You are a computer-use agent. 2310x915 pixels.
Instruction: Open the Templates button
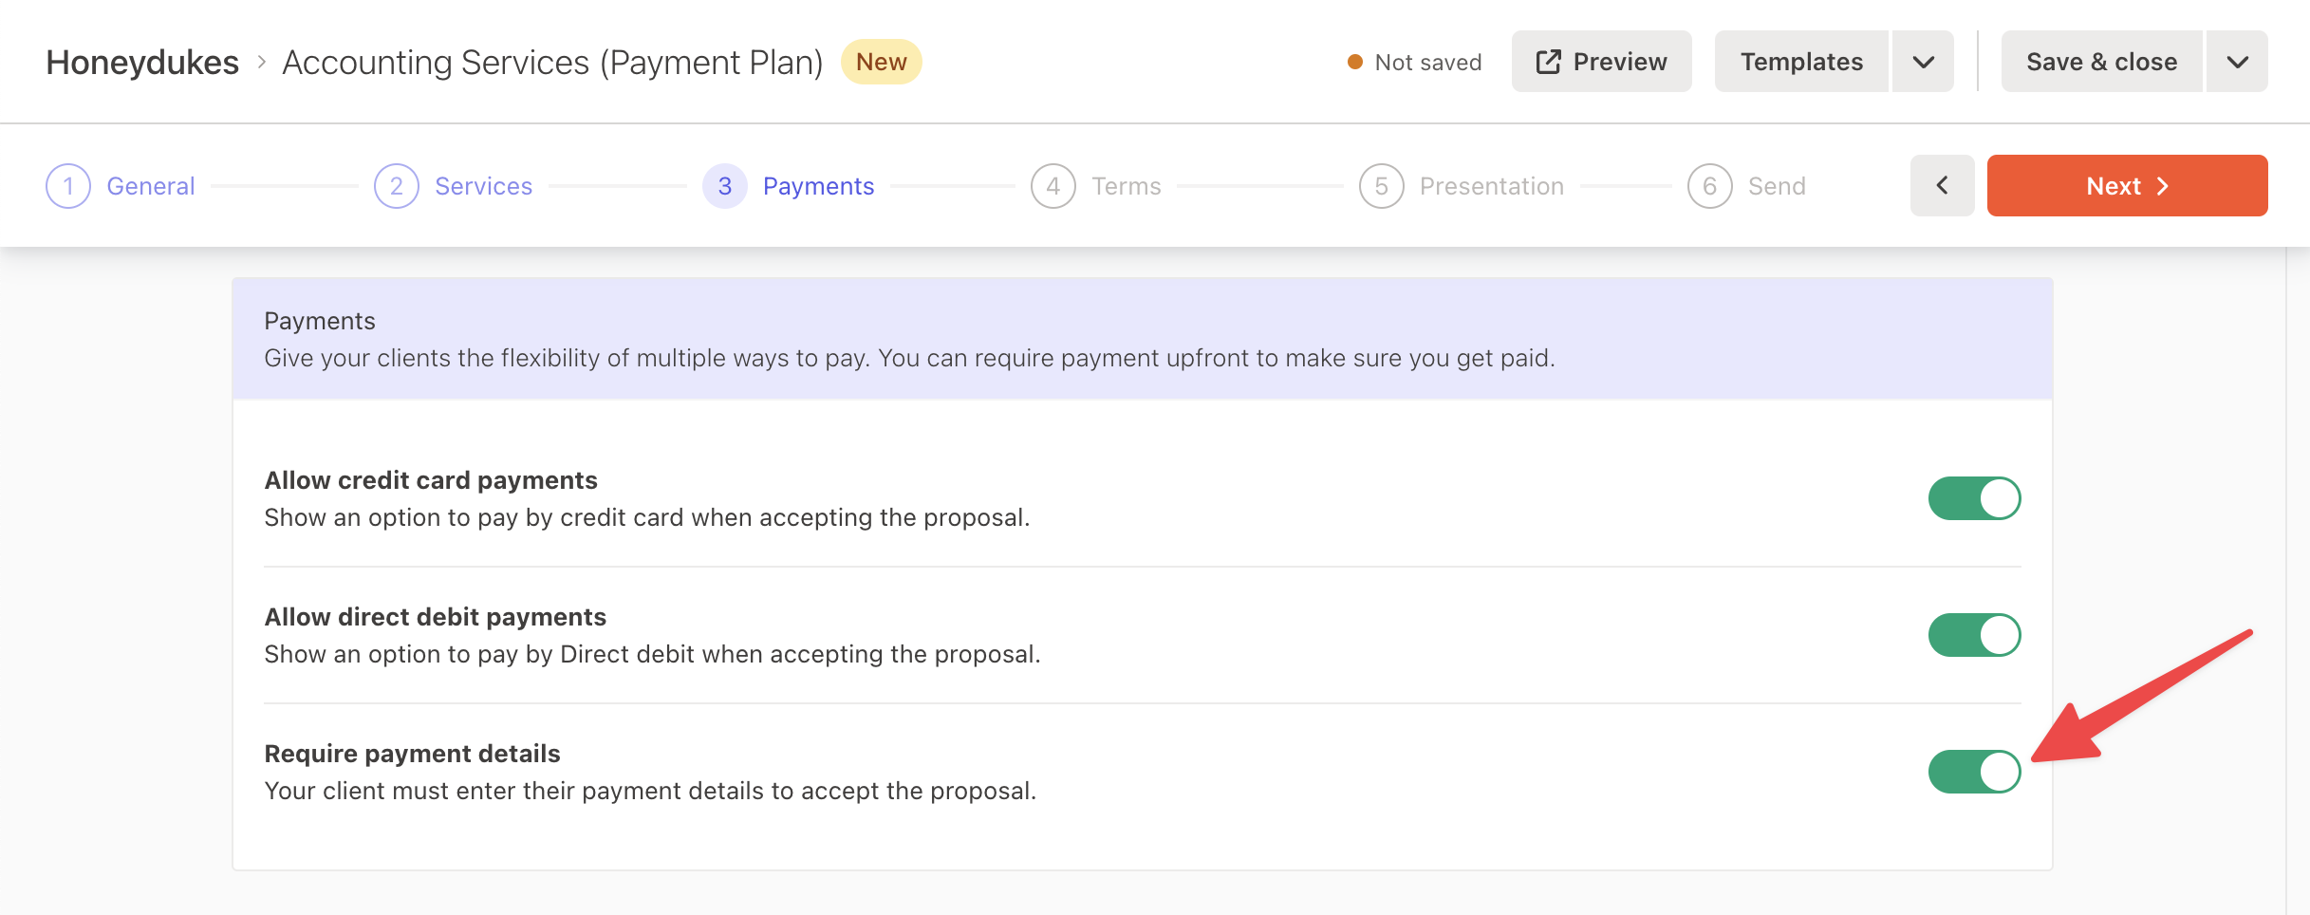[1801, 62]
